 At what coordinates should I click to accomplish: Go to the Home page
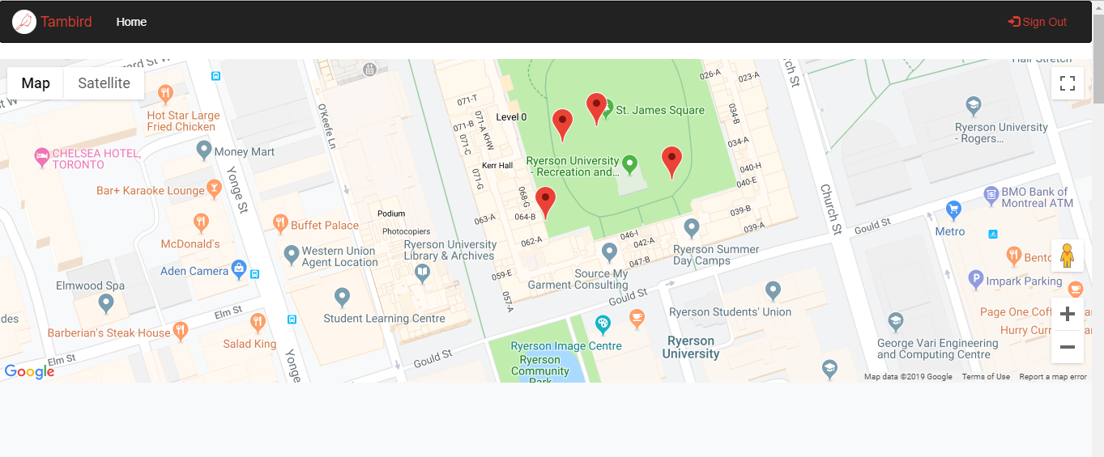[x=131, y=22]
